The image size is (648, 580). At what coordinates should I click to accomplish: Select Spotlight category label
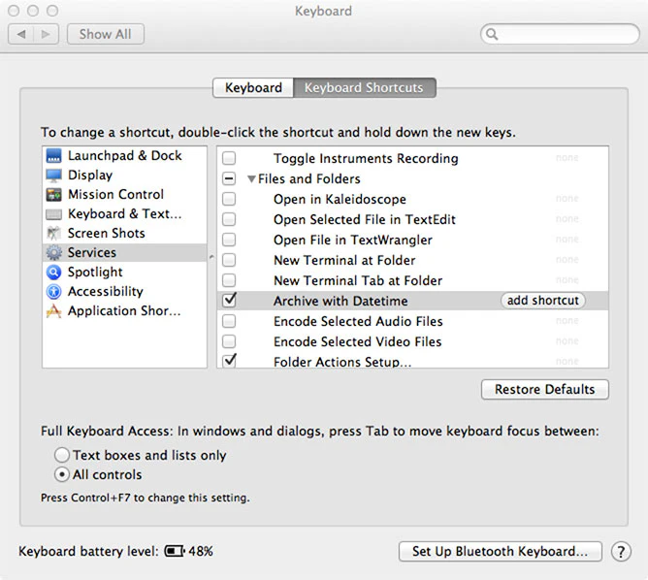[x=95, y=272]
